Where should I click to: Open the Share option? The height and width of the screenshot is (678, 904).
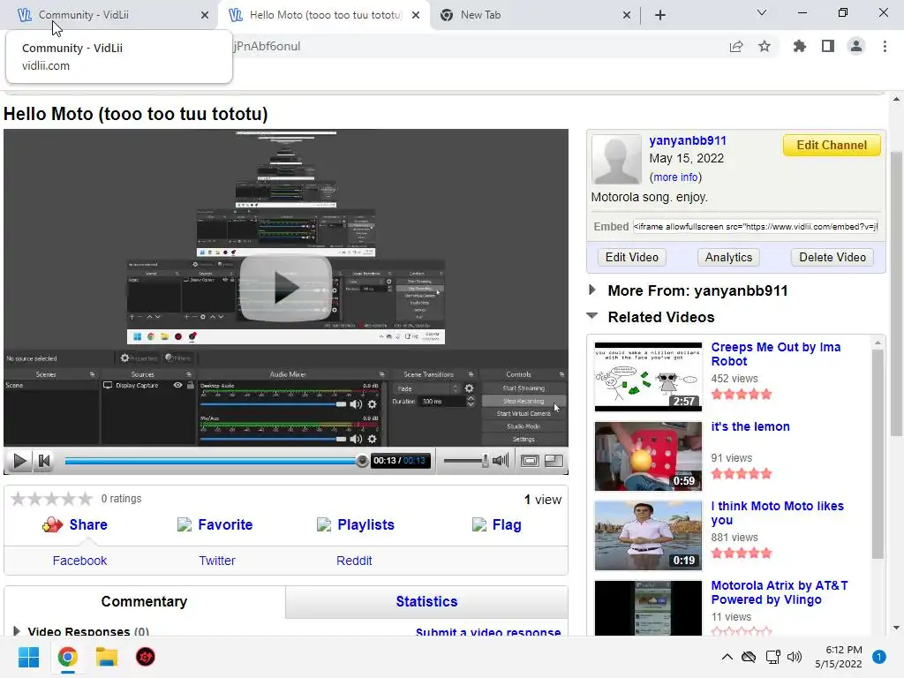74,524
